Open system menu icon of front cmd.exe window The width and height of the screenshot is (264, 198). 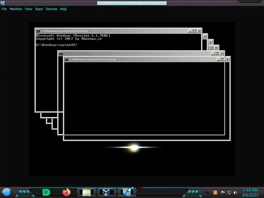[67, 60]
